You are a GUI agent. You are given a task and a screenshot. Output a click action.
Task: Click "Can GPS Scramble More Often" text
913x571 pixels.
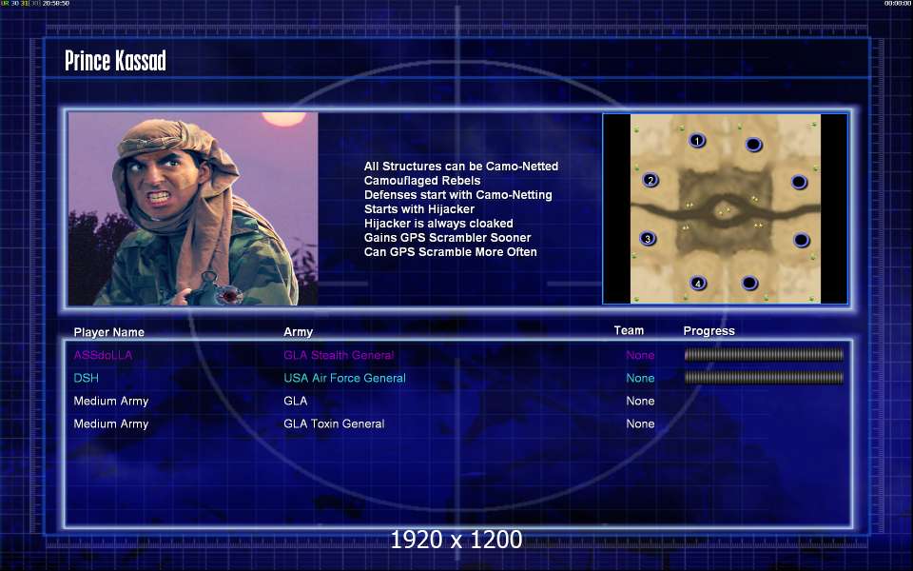450,251
